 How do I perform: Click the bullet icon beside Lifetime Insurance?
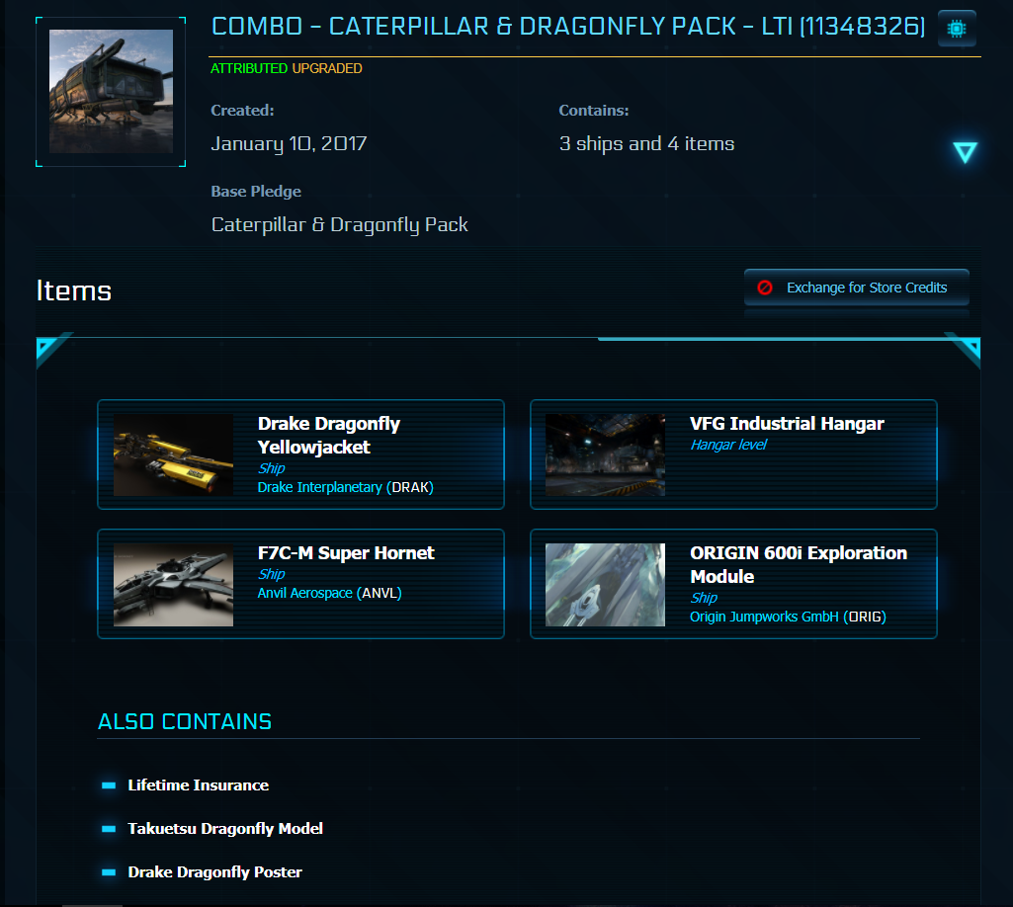coord(109,785)
